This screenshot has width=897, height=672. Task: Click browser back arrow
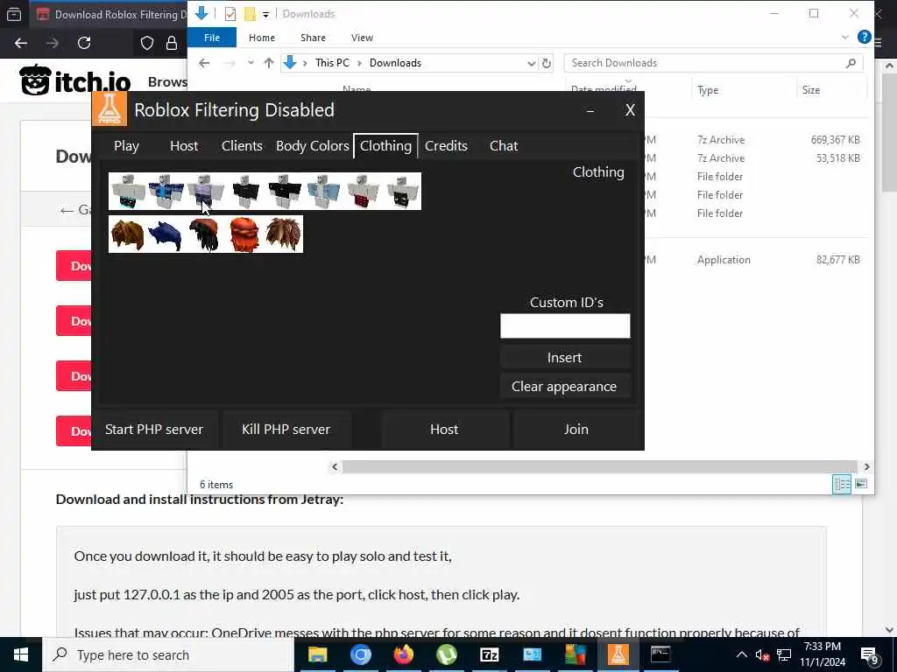click(x=21, y=43)
